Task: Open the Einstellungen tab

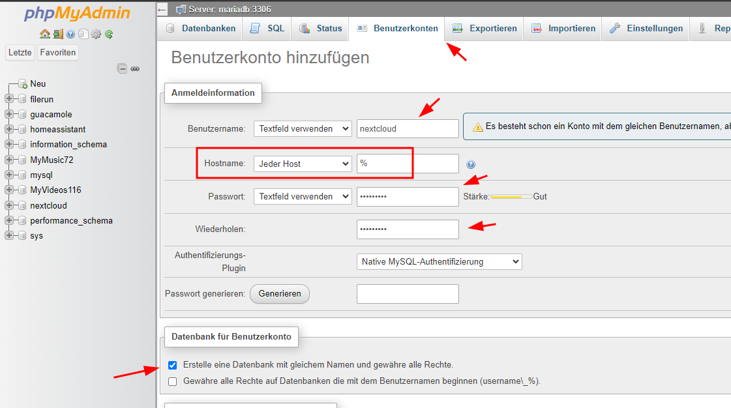Action: [x=646, y=29]
